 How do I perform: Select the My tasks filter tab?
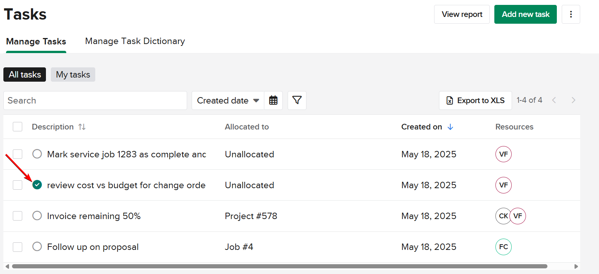click(73, 75)
